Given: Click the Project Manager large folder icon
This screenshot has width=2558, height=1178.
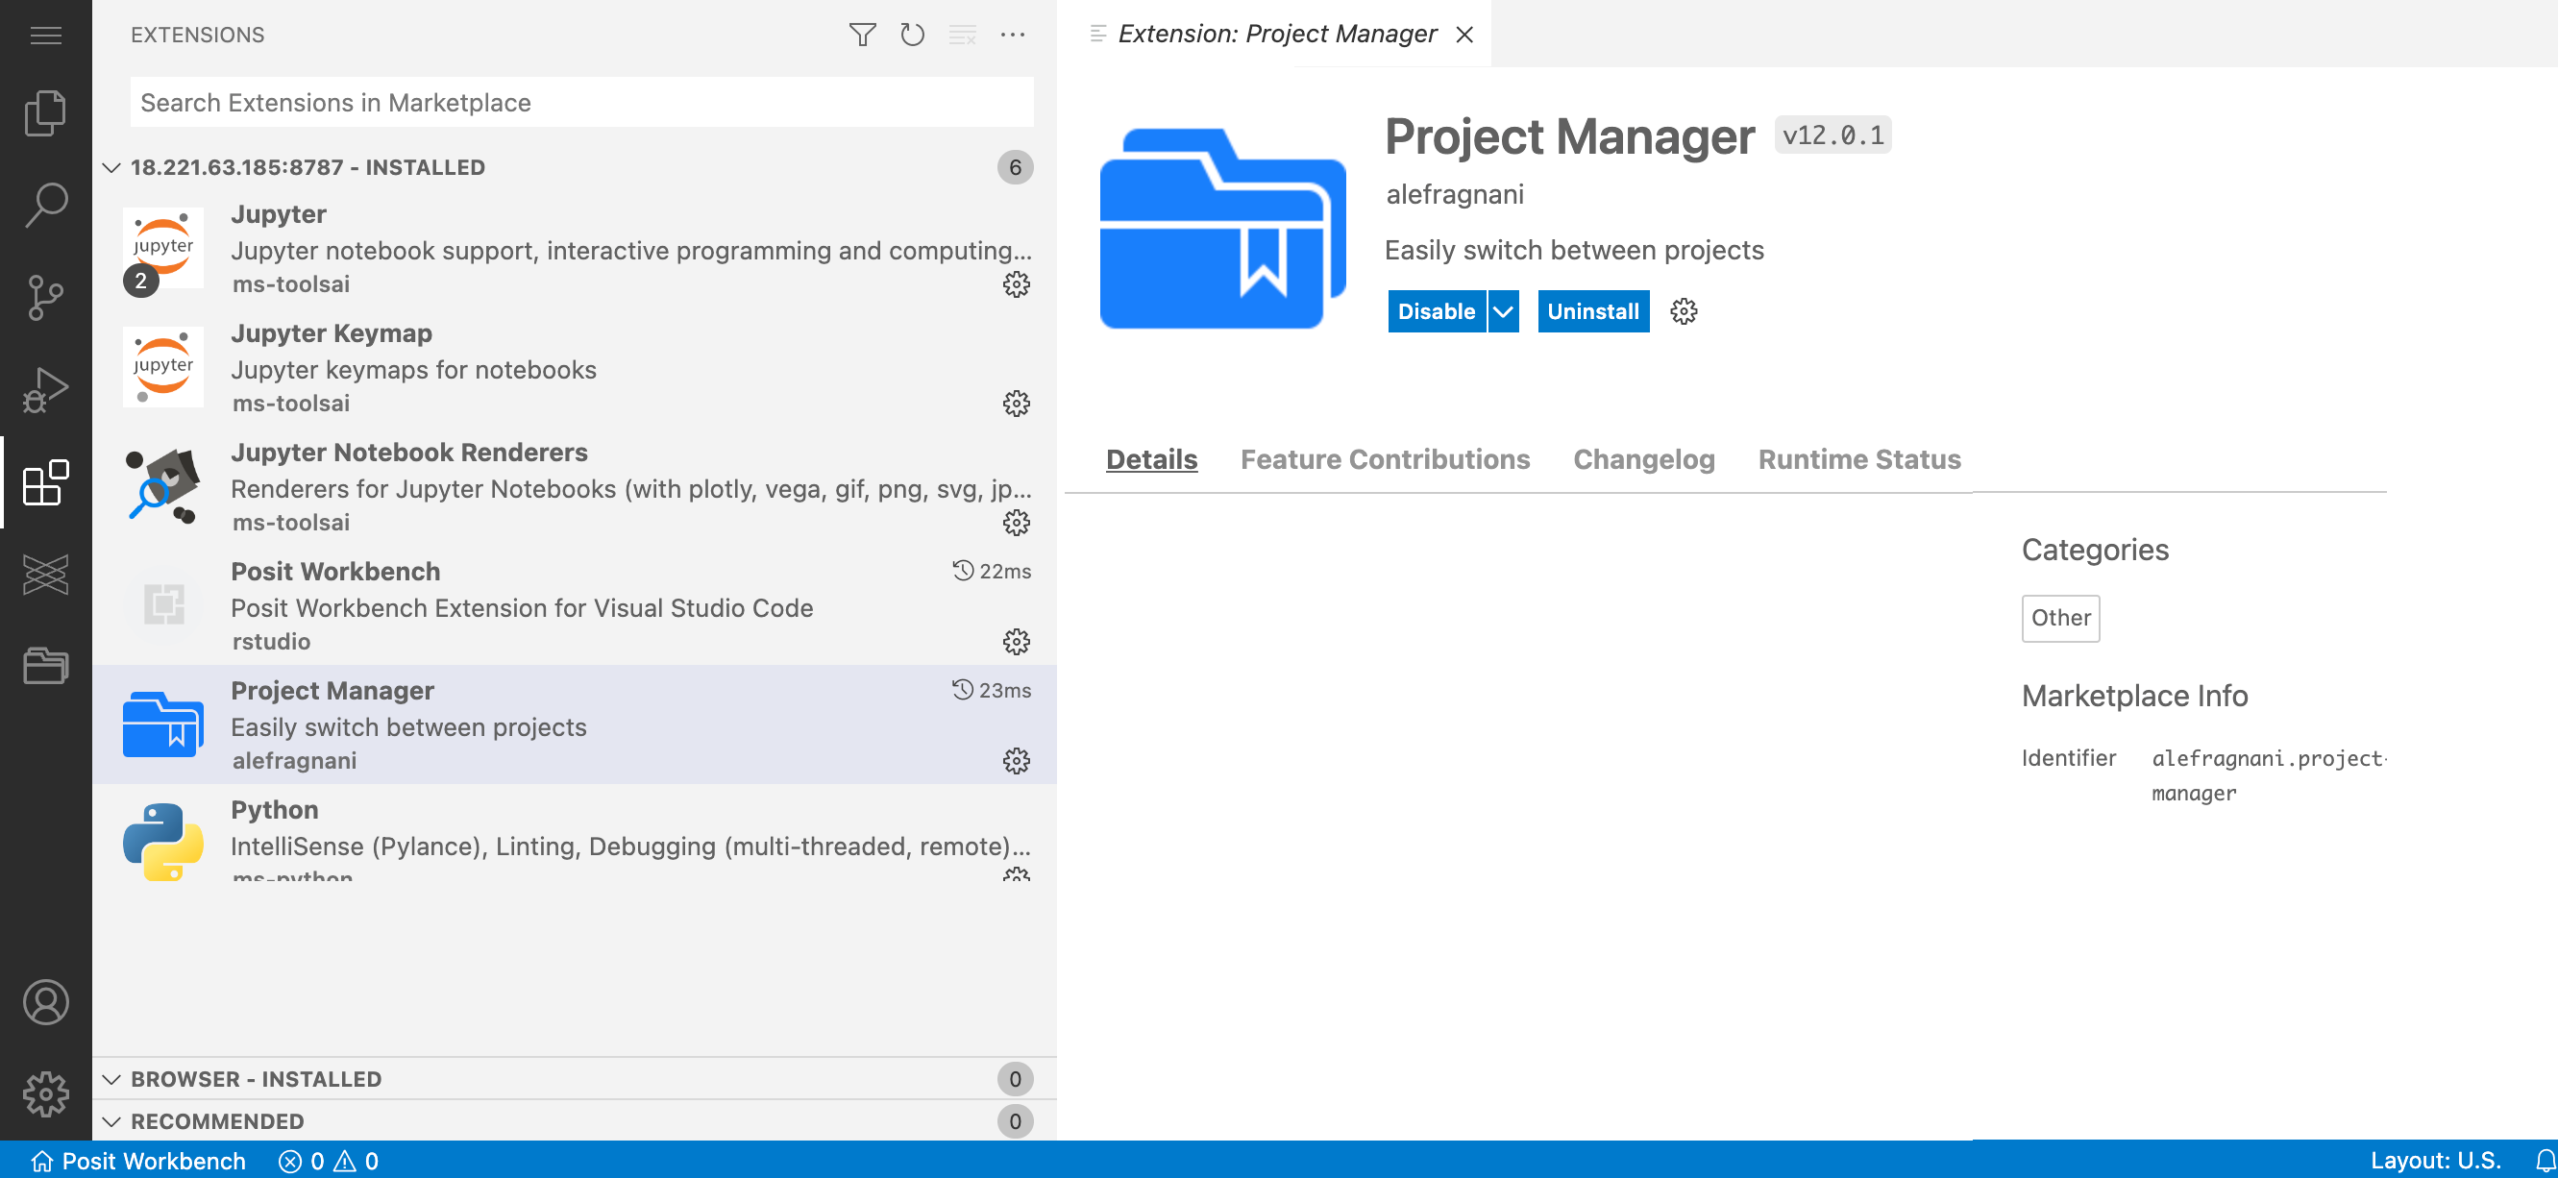Looking at the screenshot, I should (x=1222, y=228).
